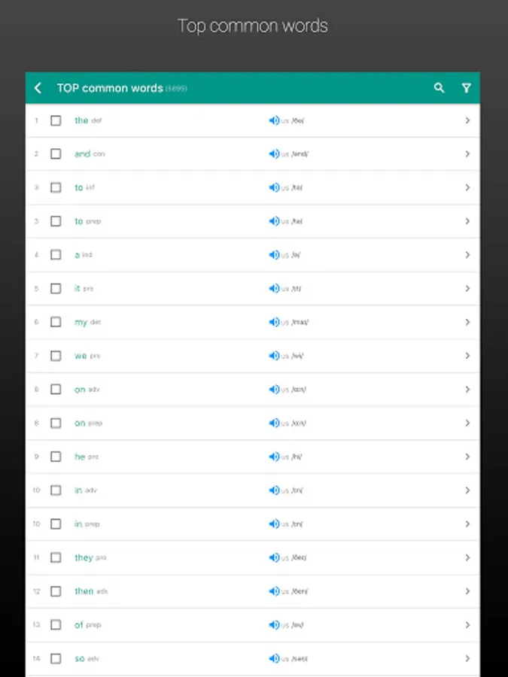The image size is (508, 677).
Task: Open the word 'the'
Action: (x=81, y=120)
